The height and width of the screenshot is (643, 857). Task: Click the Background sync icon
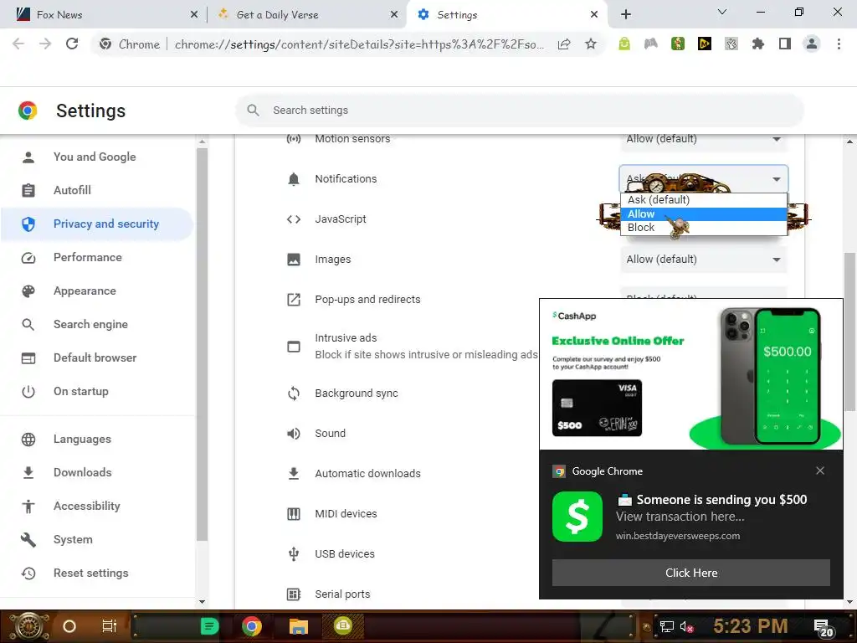click(294, 394)
